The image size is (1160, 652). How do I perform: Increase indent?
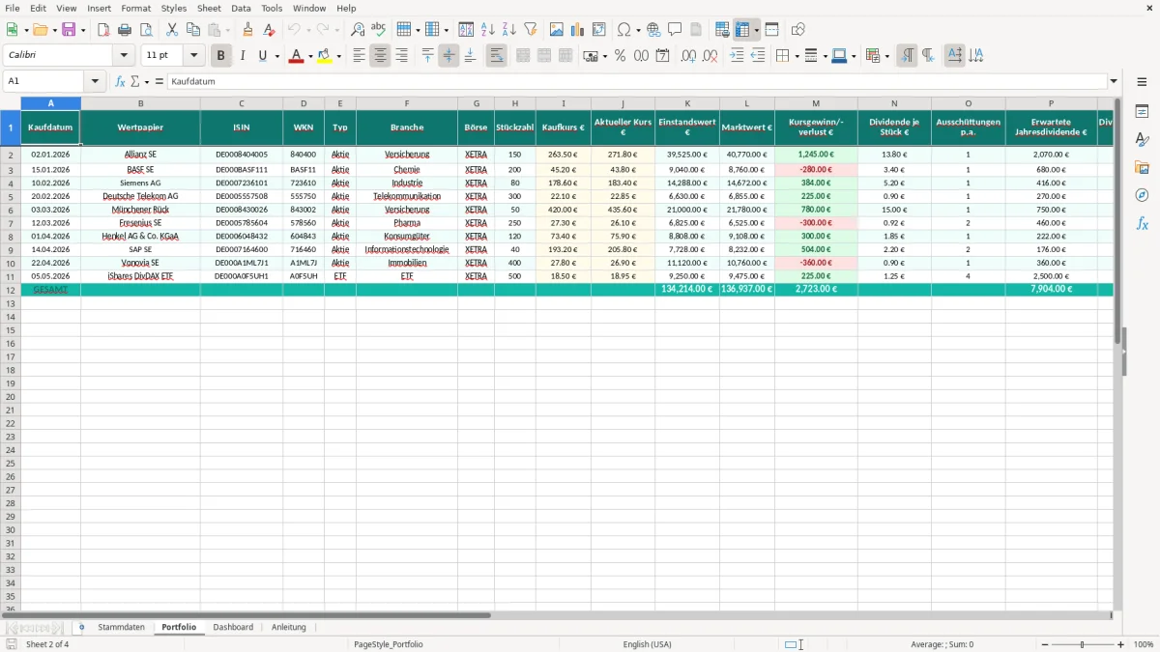737,56
